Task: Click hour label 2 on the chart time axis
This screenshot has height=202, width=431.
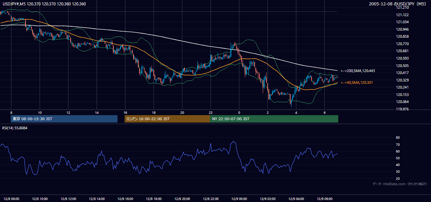Action: (x=267, y=112)
